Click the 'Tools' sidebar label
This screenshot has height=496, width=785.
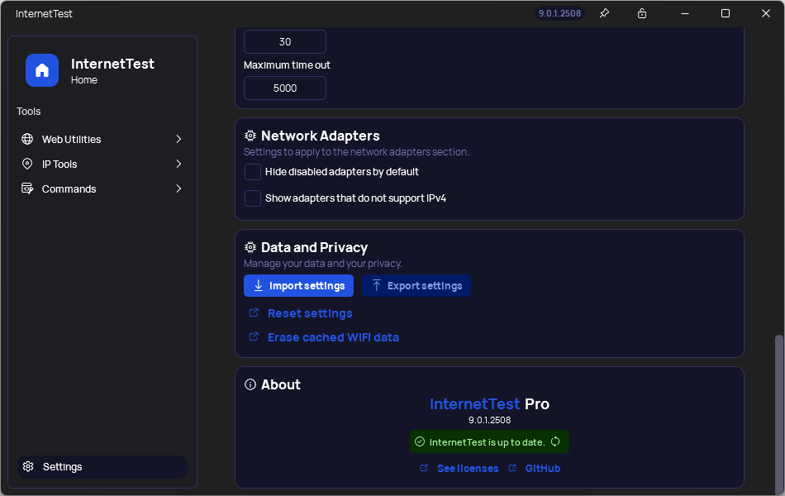click(x=29, y=112)
